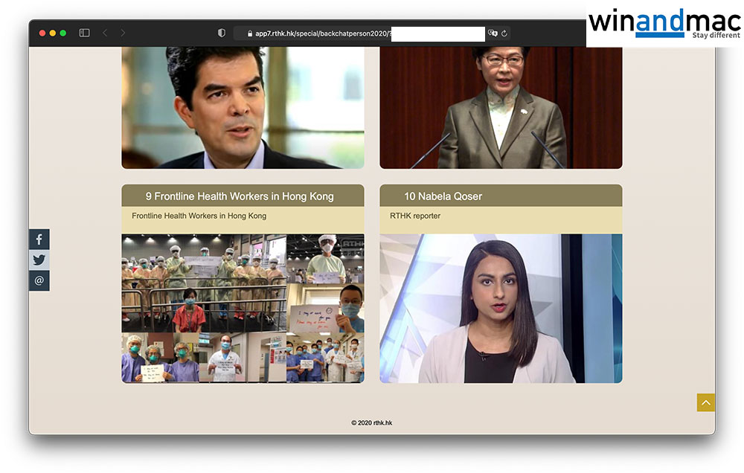The image size is (744, 473).
Task: Click the photo of woman speaking at podium
Action: [x=501, y=108]
